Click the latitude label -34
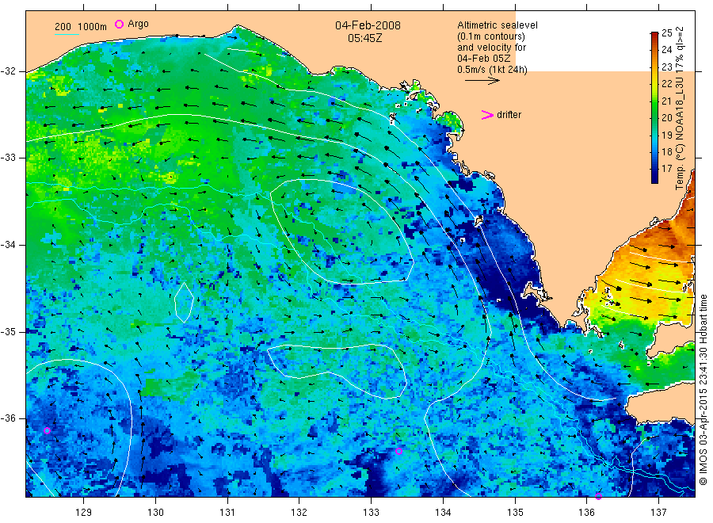 (x=8, y=245)
